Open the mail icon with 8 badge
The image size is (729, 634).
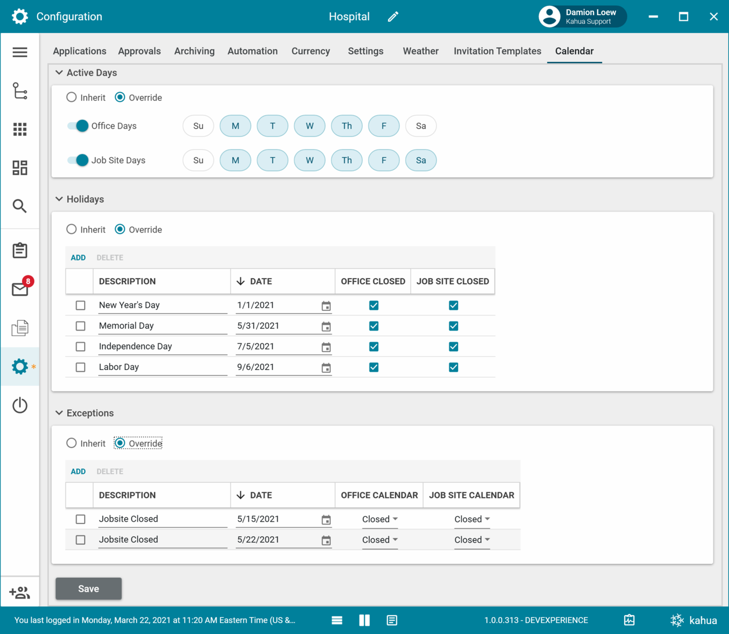point(20,289)
